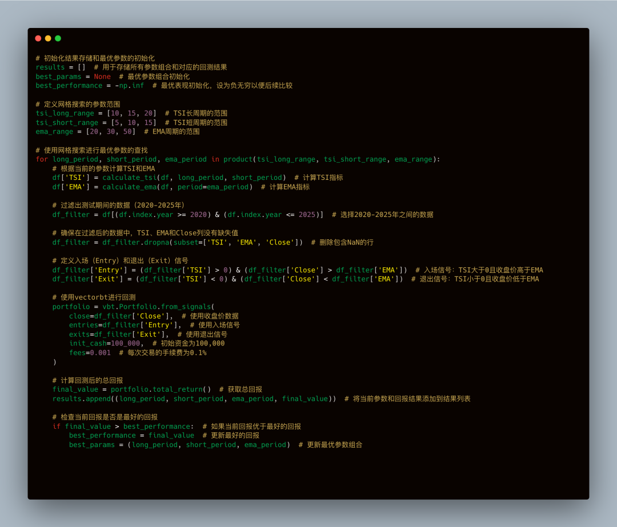Click the yellow minimize window dot
The width and height of the screenshot is (617, 527).
[x=48, y=38]
